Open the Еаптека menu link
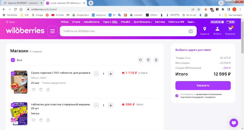The height and width of the screenshot is (130, 244). 160,22
